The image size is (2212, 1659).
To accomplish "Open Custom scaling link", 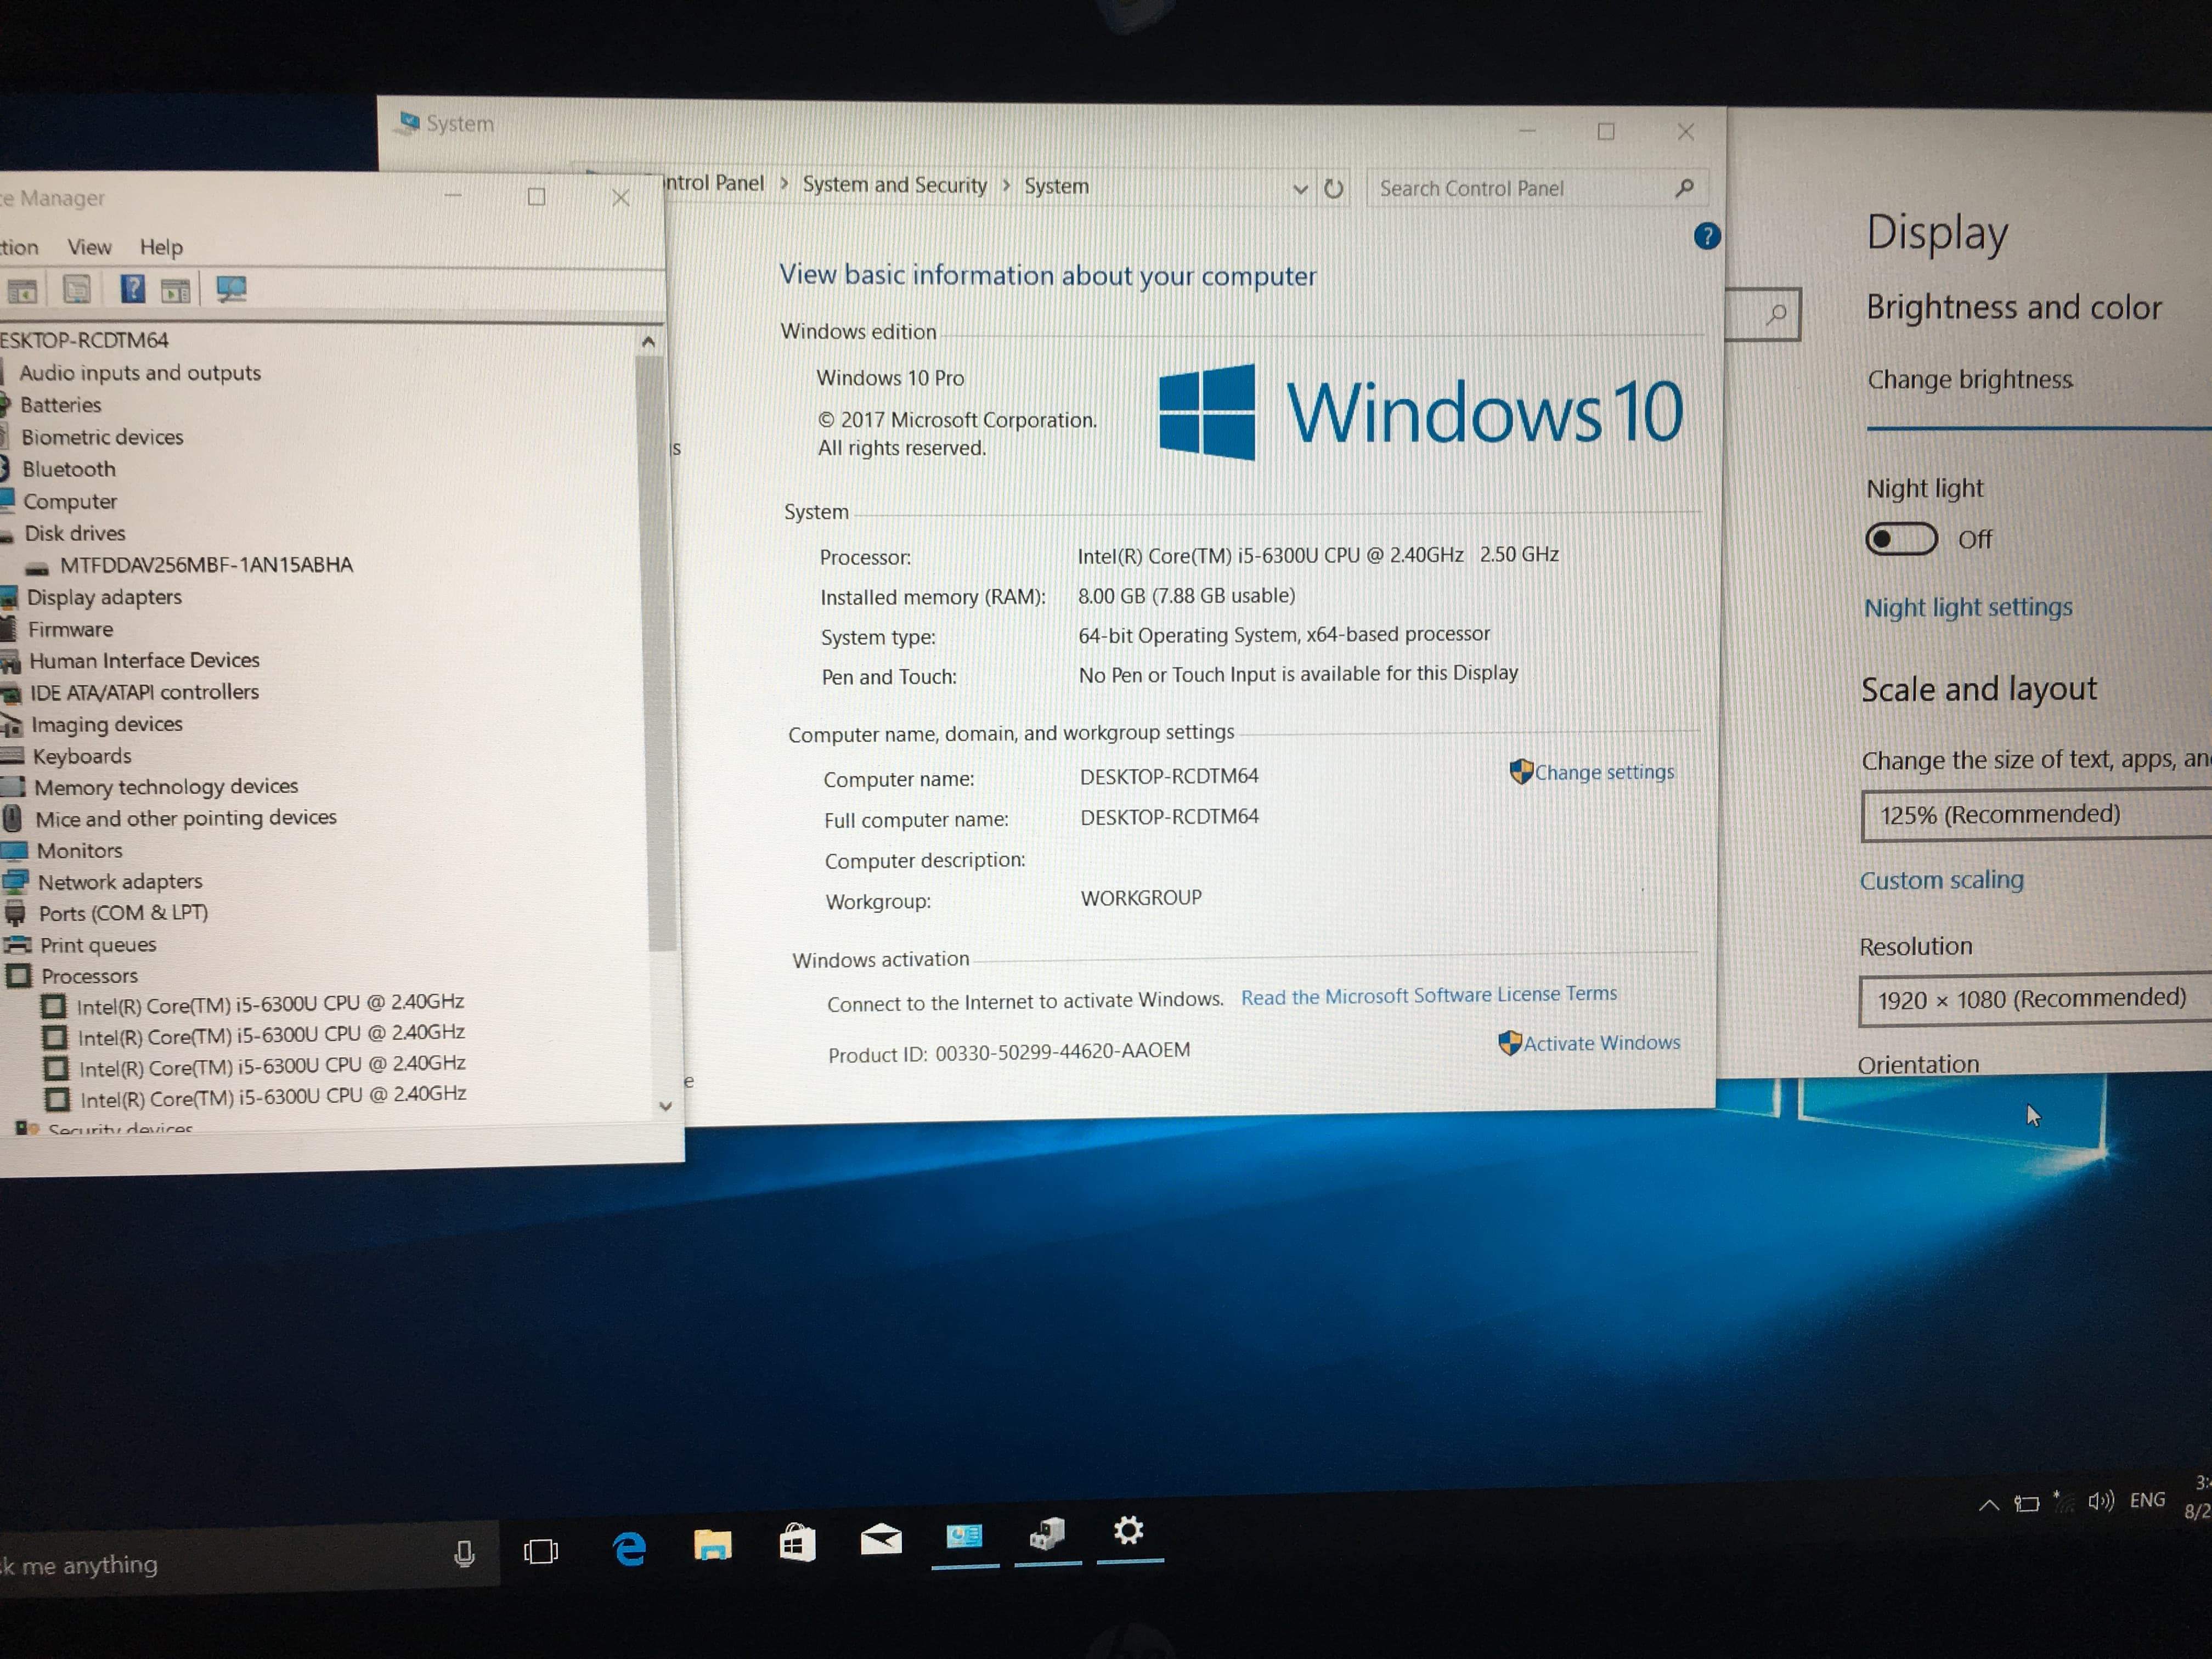I will coord(1941,880).
